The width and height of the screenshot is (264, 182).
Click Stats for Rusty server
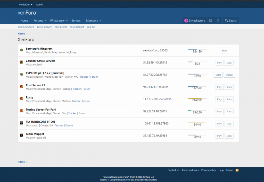[229, 99]
